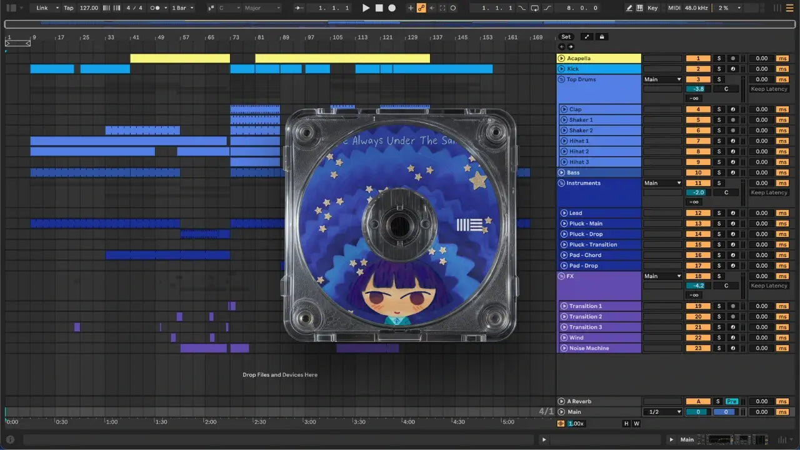This screenshot has width=800, height=450.
Task: Click the Lead track play button
Action: tap(564, 213)
